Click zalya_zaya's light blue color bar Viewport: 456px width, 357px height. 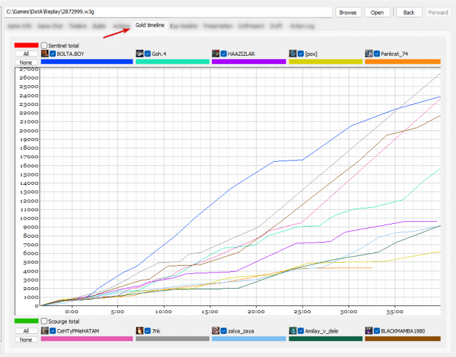249,339
